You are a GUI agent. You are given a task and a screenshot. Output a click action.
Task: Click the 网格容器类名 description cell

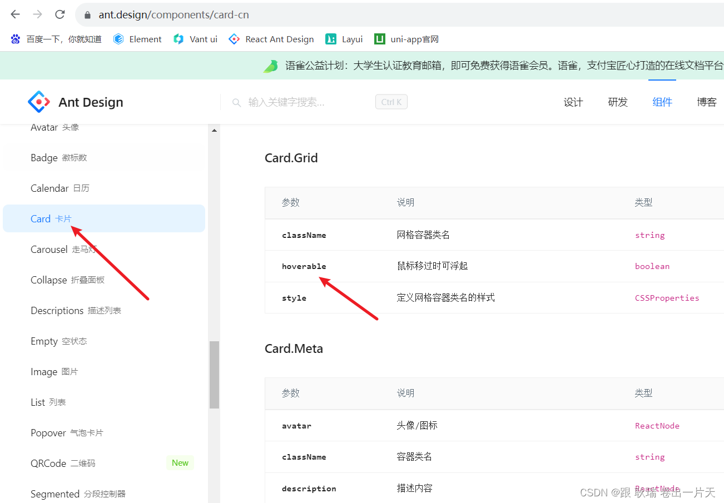click(423, 235)
